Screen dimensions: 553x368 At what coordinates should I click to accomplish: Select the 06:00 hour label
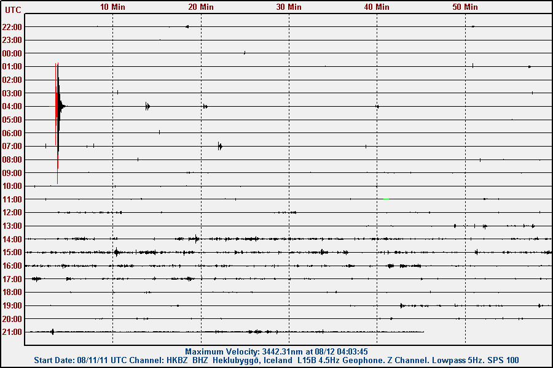12,133
